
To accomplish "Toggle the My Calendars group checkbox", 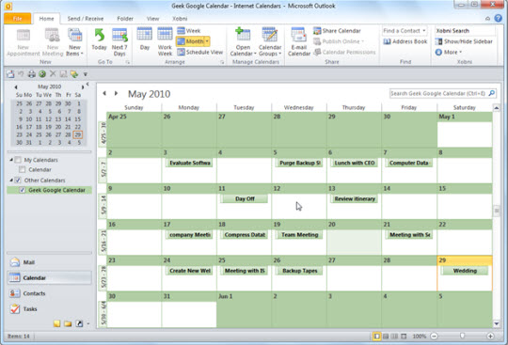I will [x=18, y=160].
